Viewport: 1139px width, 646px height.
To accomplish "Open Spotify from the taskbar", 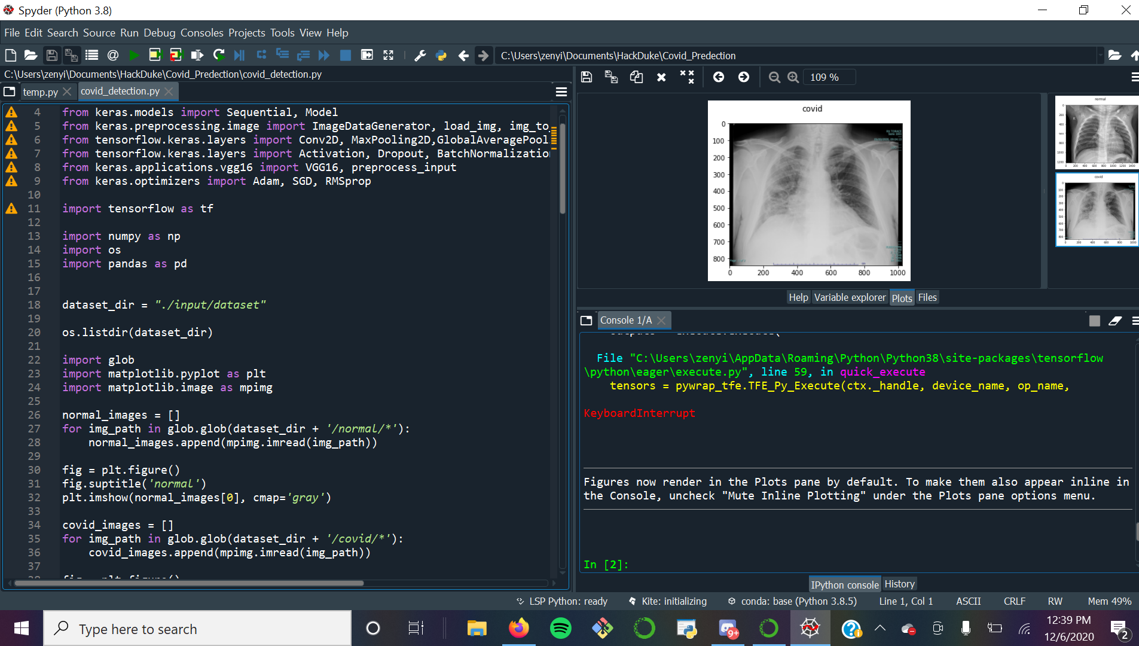I will click(560, 629).
